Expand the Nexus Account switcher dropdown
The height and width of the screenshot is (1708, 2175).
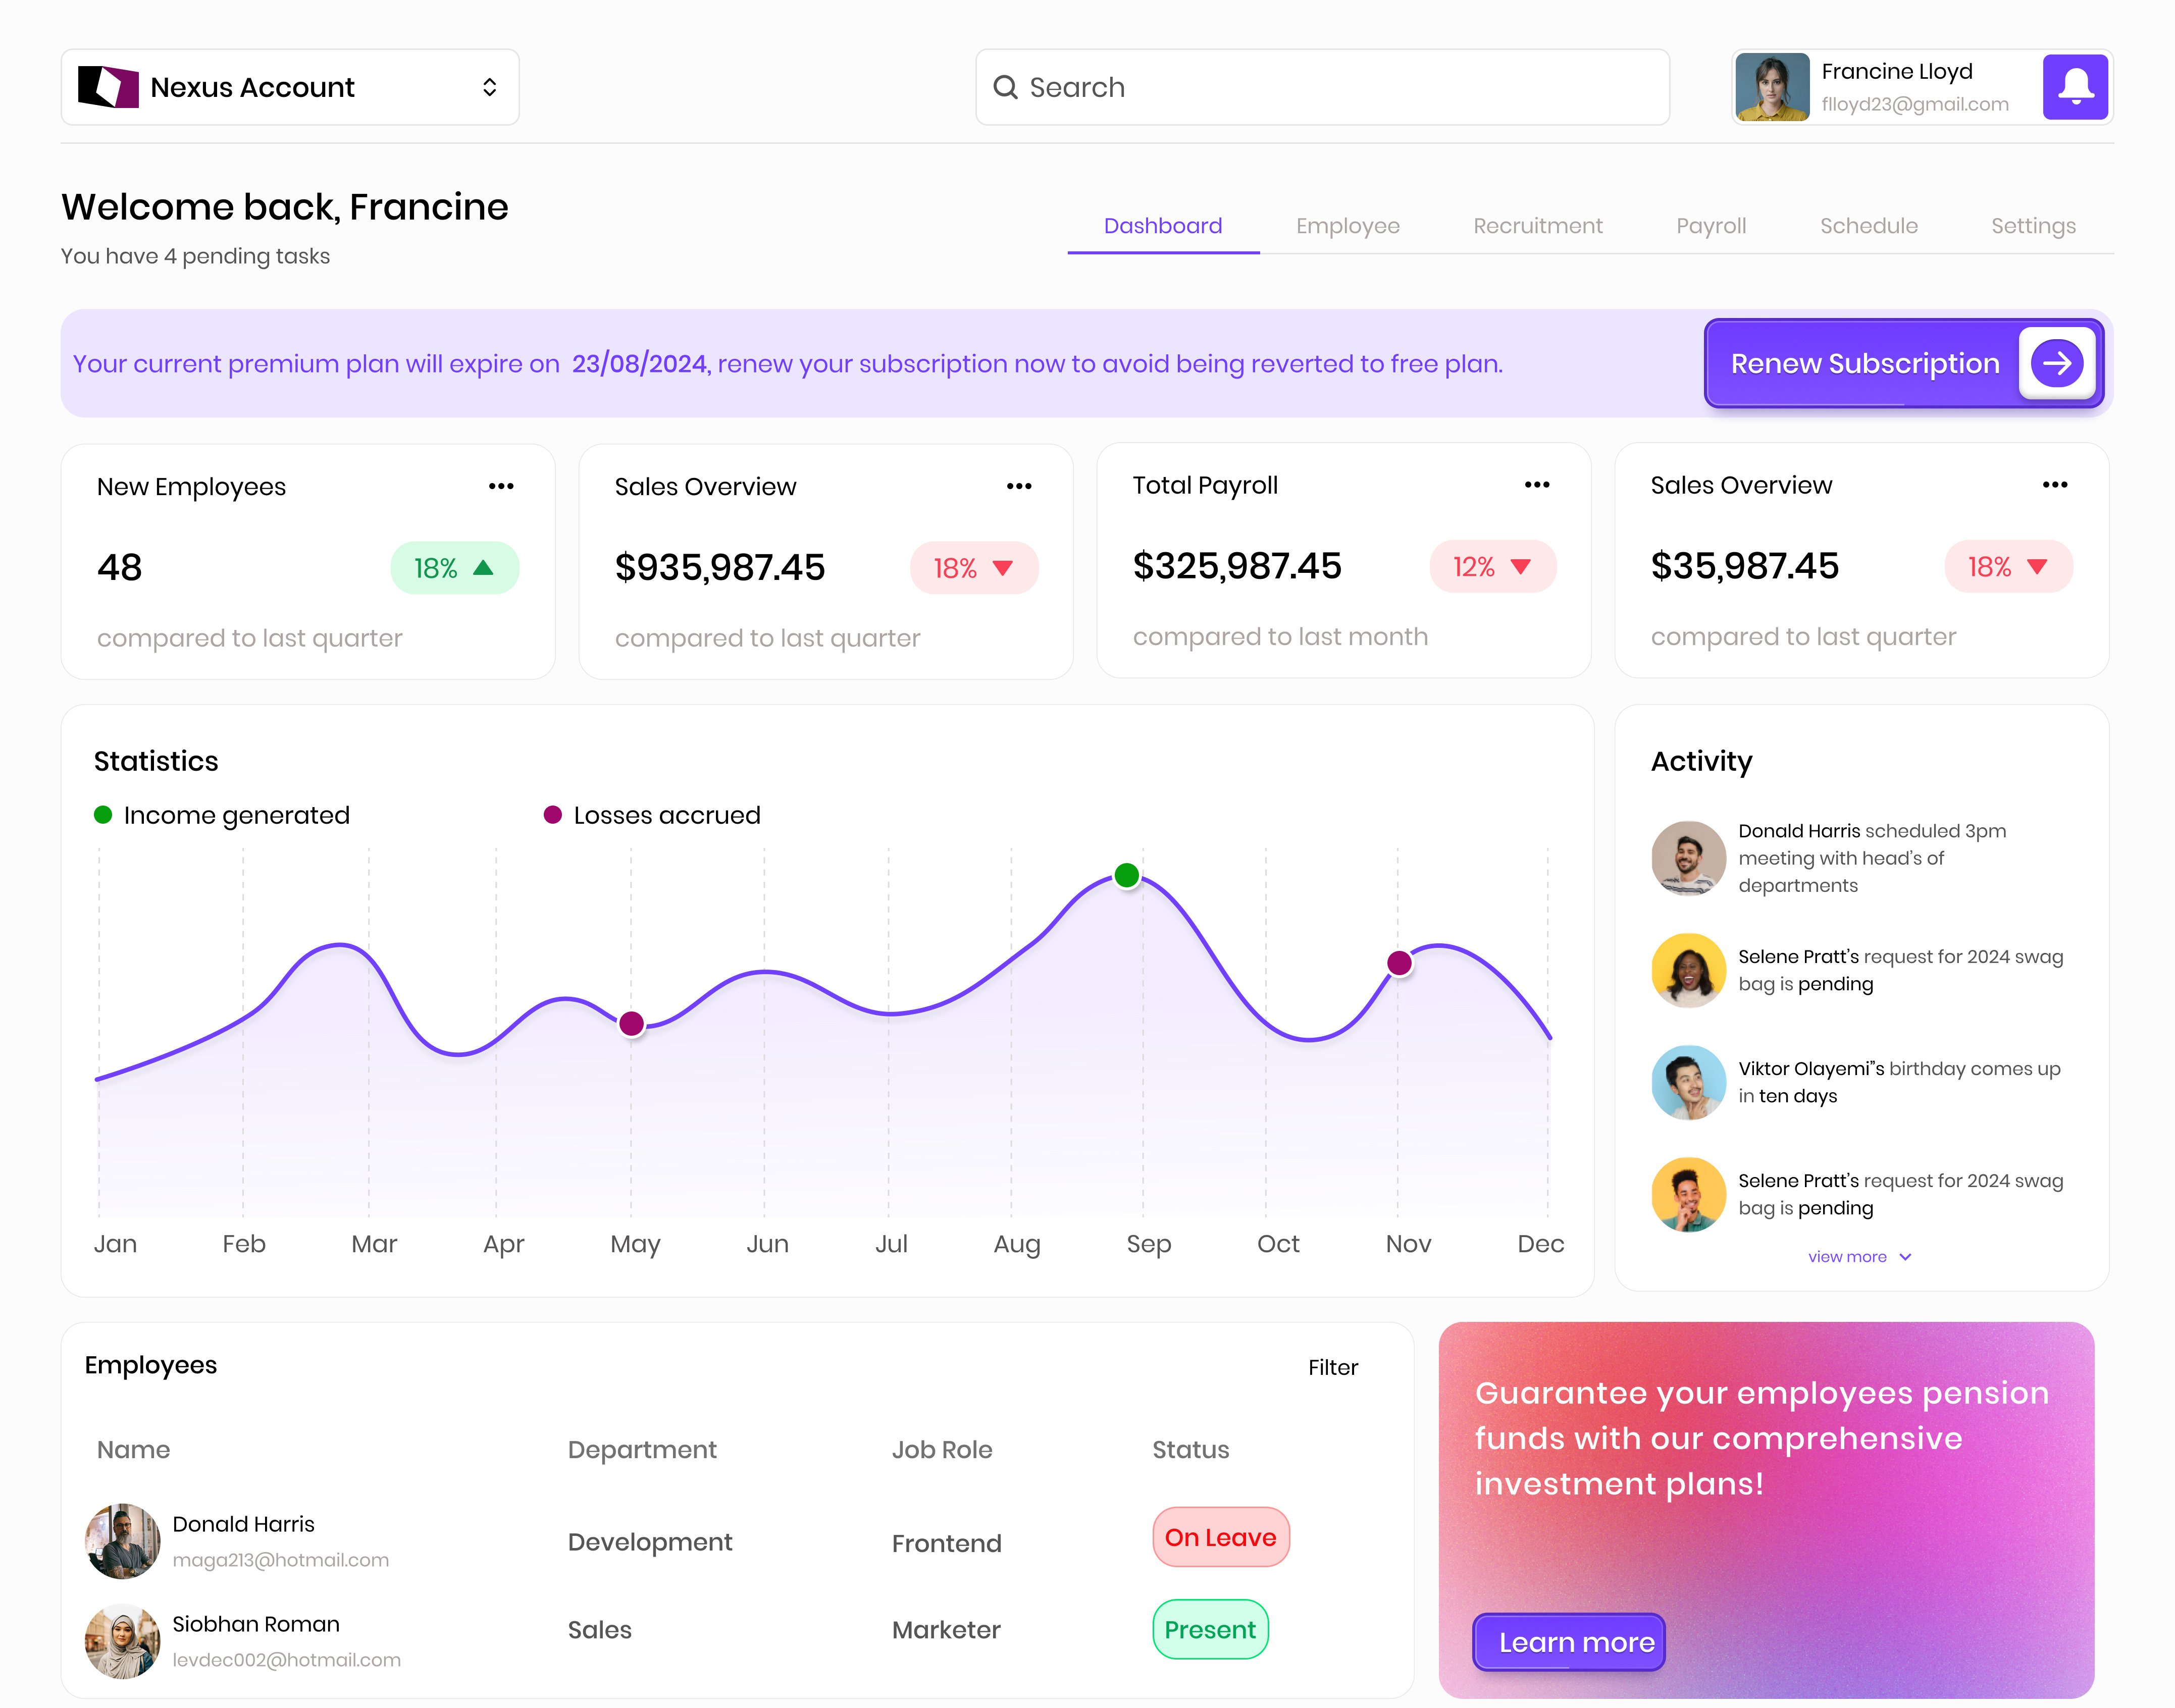[489, 87]
